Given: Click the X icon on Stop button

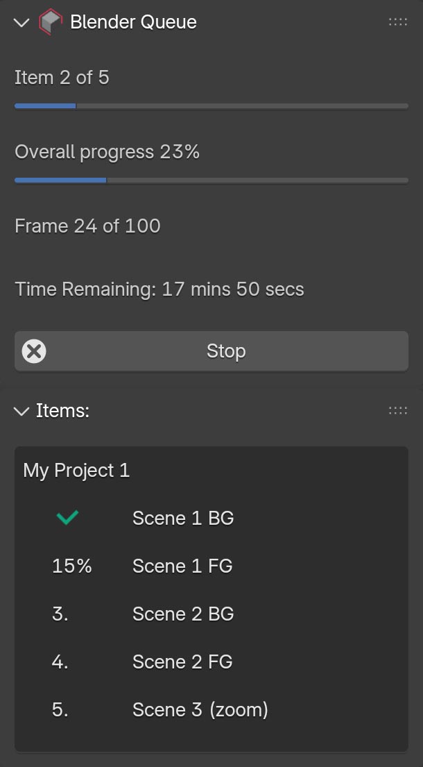Looking at the screenshot, I should coord(34,351).
